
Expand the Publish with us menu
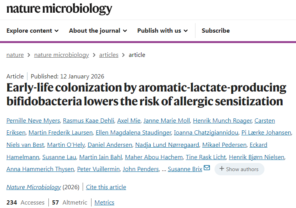162,31
